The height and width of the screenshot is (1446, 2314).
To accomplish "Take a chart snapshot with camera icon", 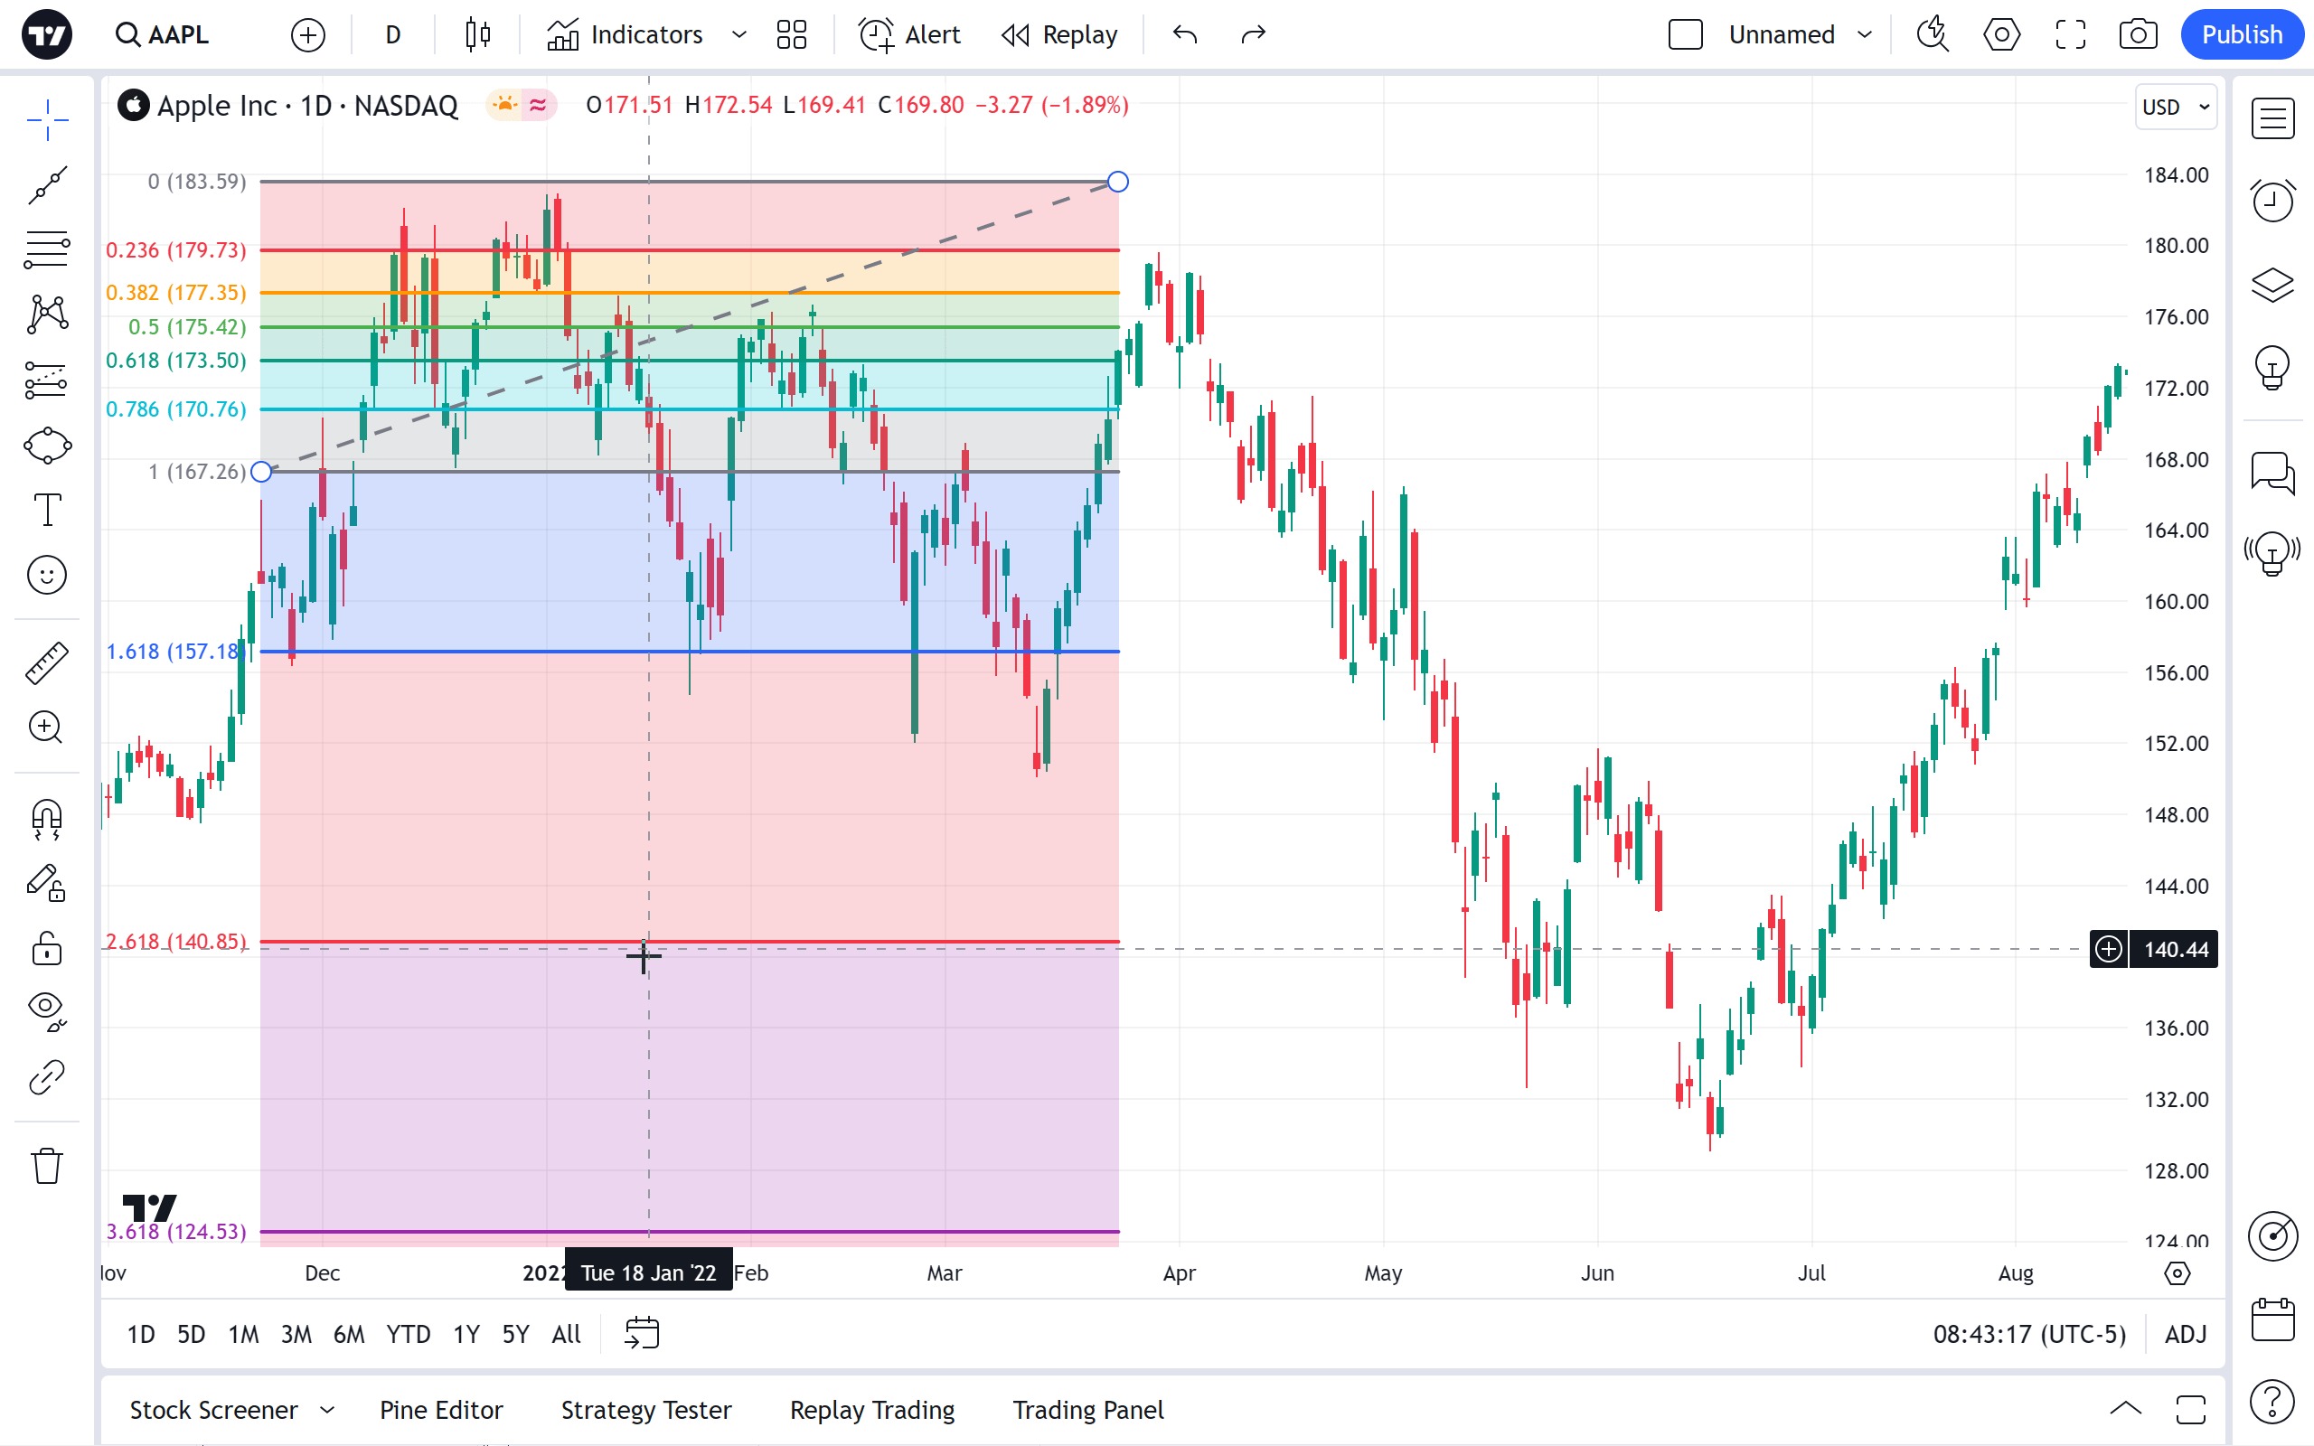I will [x=2137, y=35].
